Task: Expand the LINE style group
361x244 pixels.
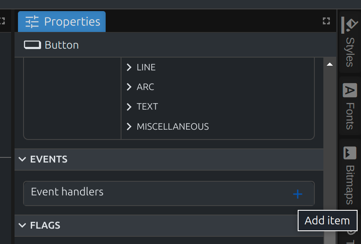Action: 129,67
